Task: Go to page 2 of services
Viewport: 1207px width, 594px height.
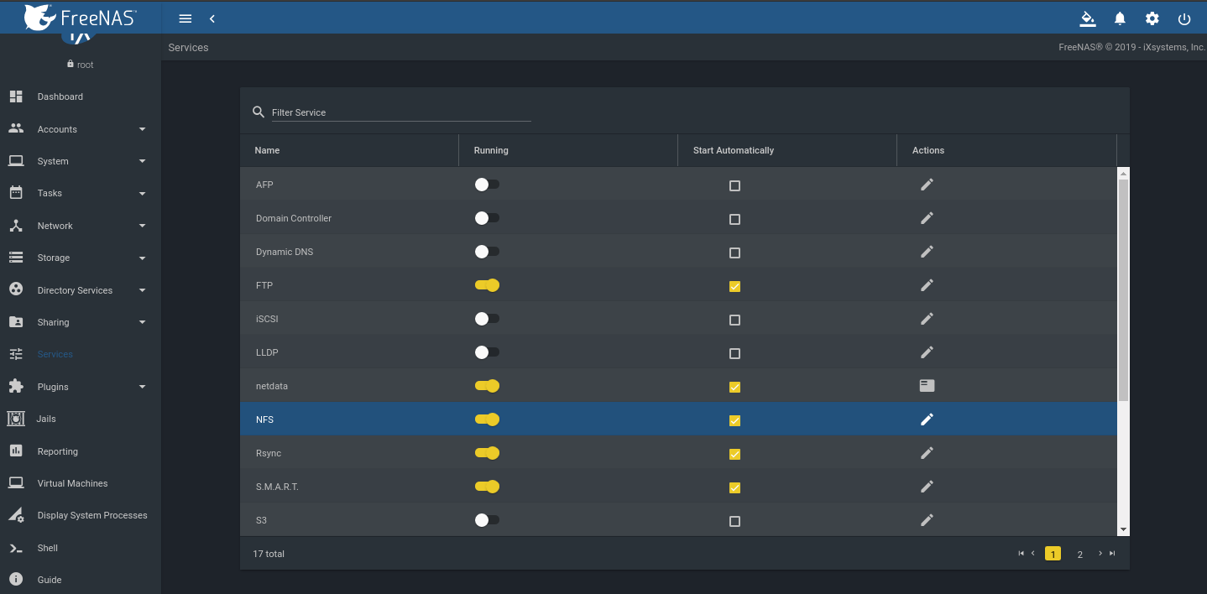Action: tap(1079, 554)
